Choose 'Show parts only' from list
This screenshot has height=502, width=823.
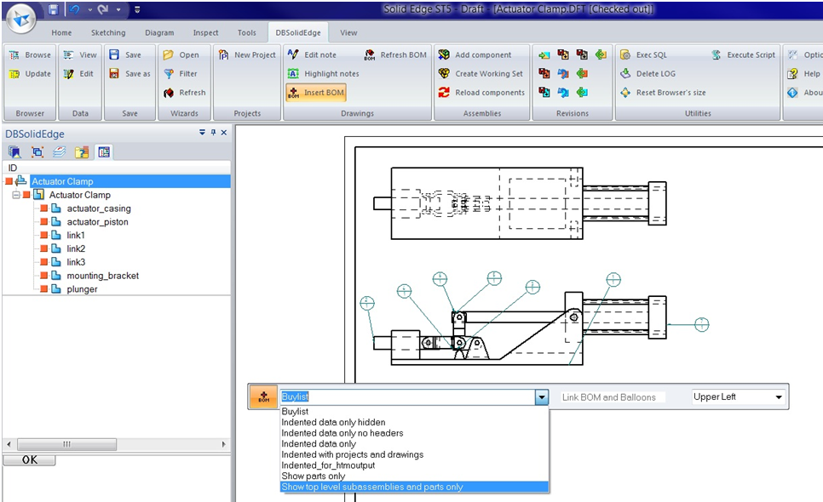[314, 476]
